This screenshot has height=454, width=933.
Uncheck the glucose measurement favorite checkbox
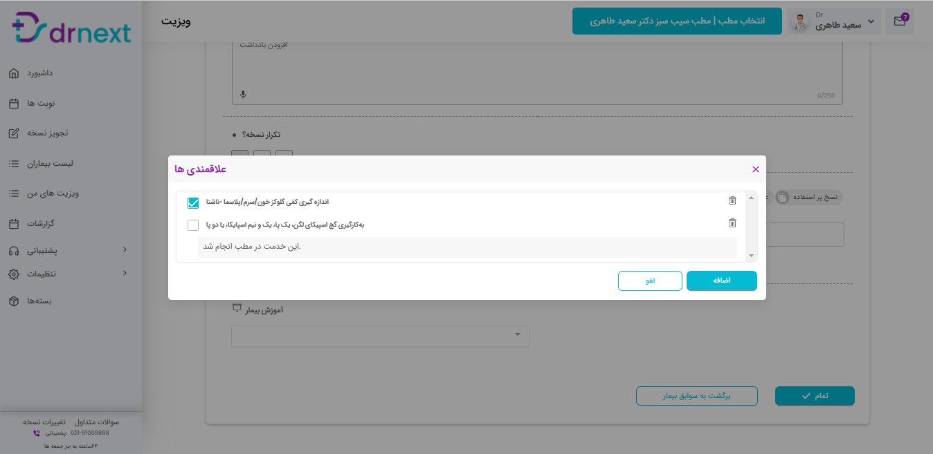pos(193,203)
